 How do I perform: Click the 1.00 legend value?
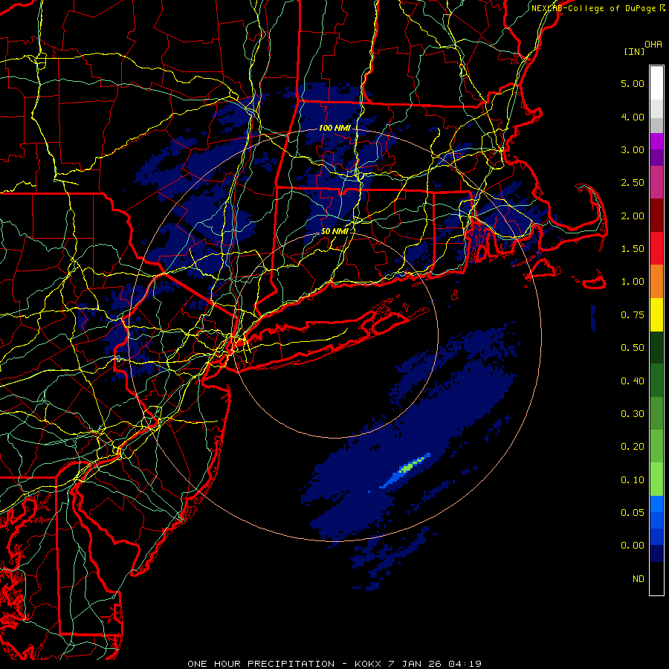(x=633, y=282)
